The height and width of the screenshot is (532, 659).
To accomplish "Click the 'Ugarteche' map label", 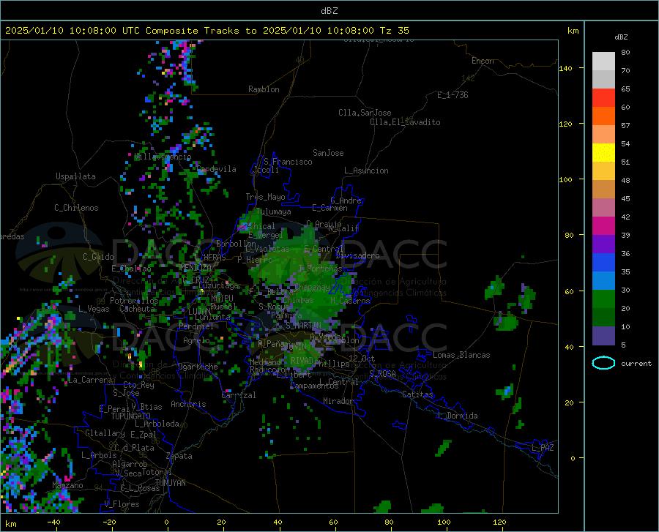I will tap(198, 367).
